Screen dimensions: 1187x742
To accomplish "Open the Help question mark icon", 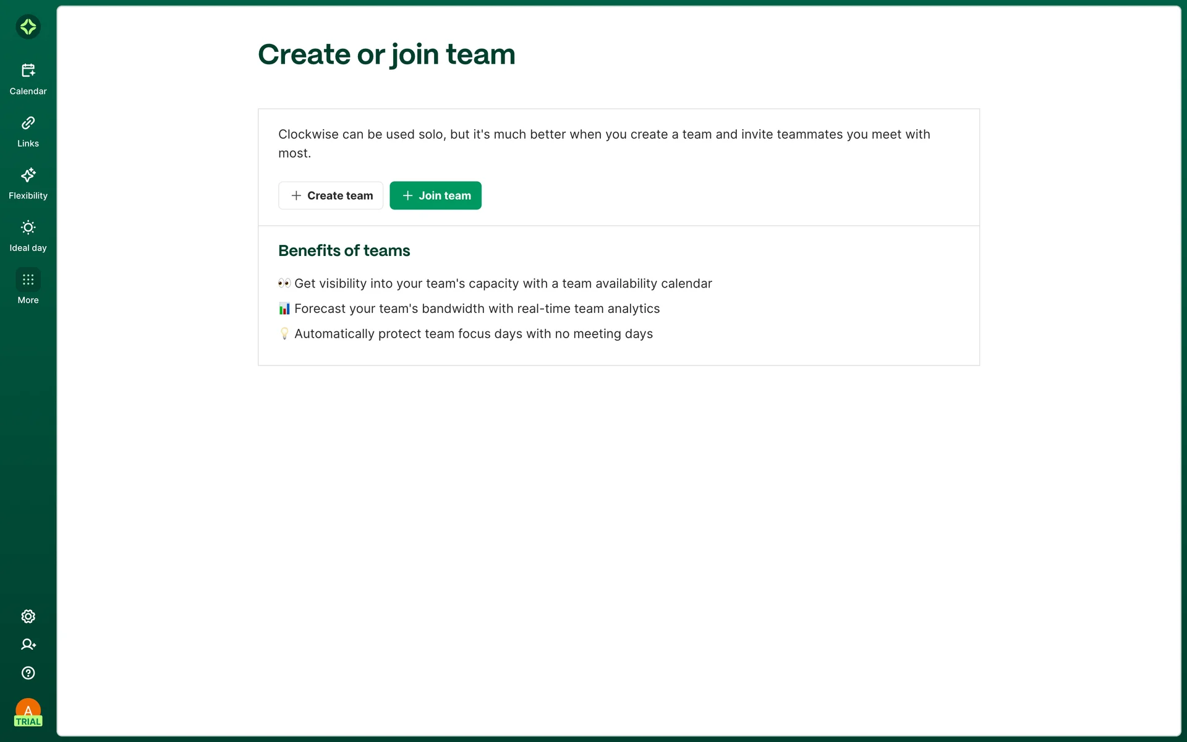I will point(28,673).
